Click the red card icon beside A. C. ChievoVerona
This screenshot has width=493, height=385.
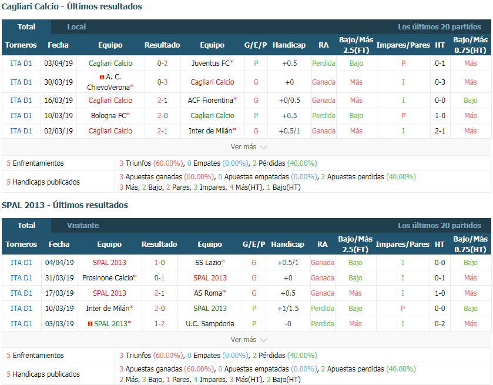click(102, 77)
